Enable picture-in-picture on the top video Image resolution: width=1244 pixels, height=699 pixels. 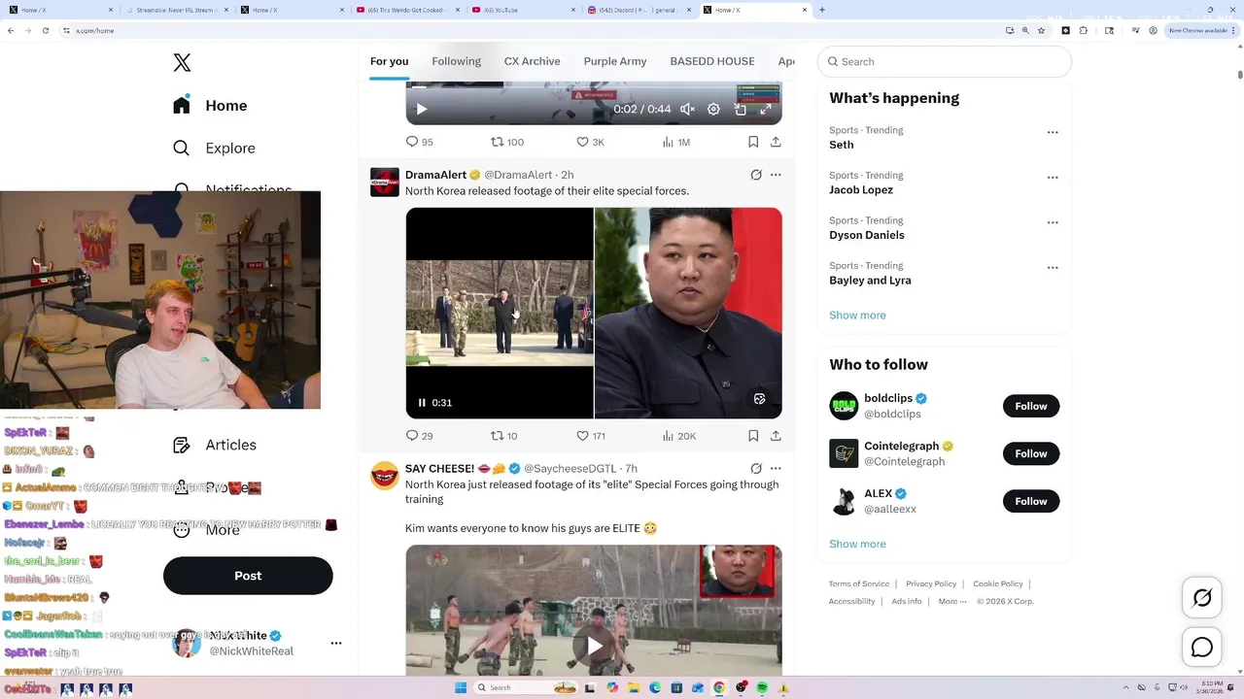(741, 109)
